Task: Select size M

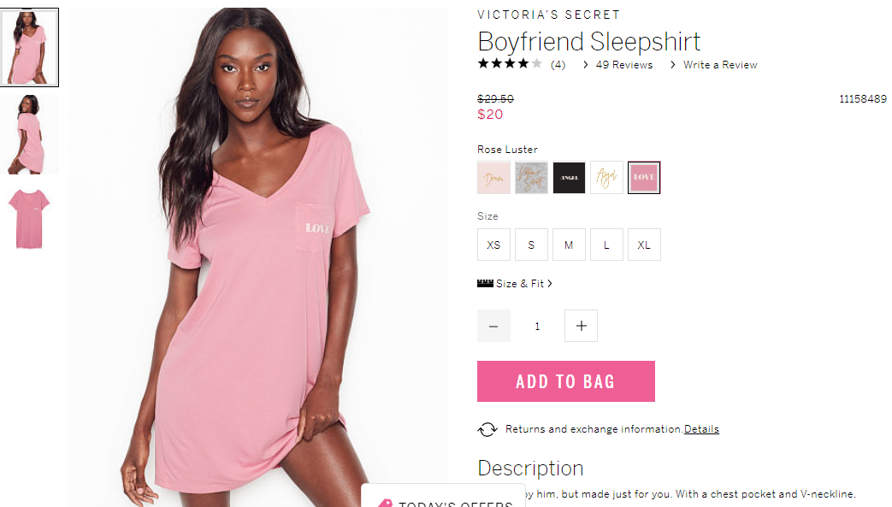Action: [569, 245]
